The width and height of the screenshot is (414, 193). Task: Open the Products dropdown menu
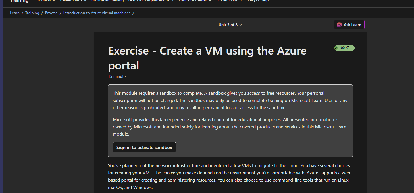(45, 1)
